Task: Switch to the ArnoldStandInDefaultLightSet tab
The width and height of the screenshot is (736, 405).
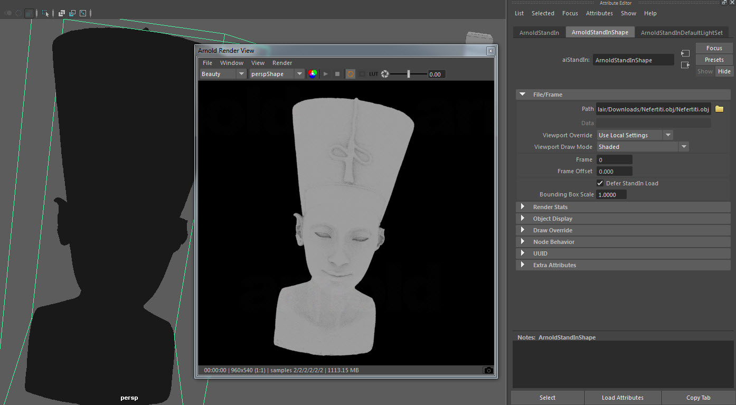Action: pyautogui.click(x=681, y=32)
